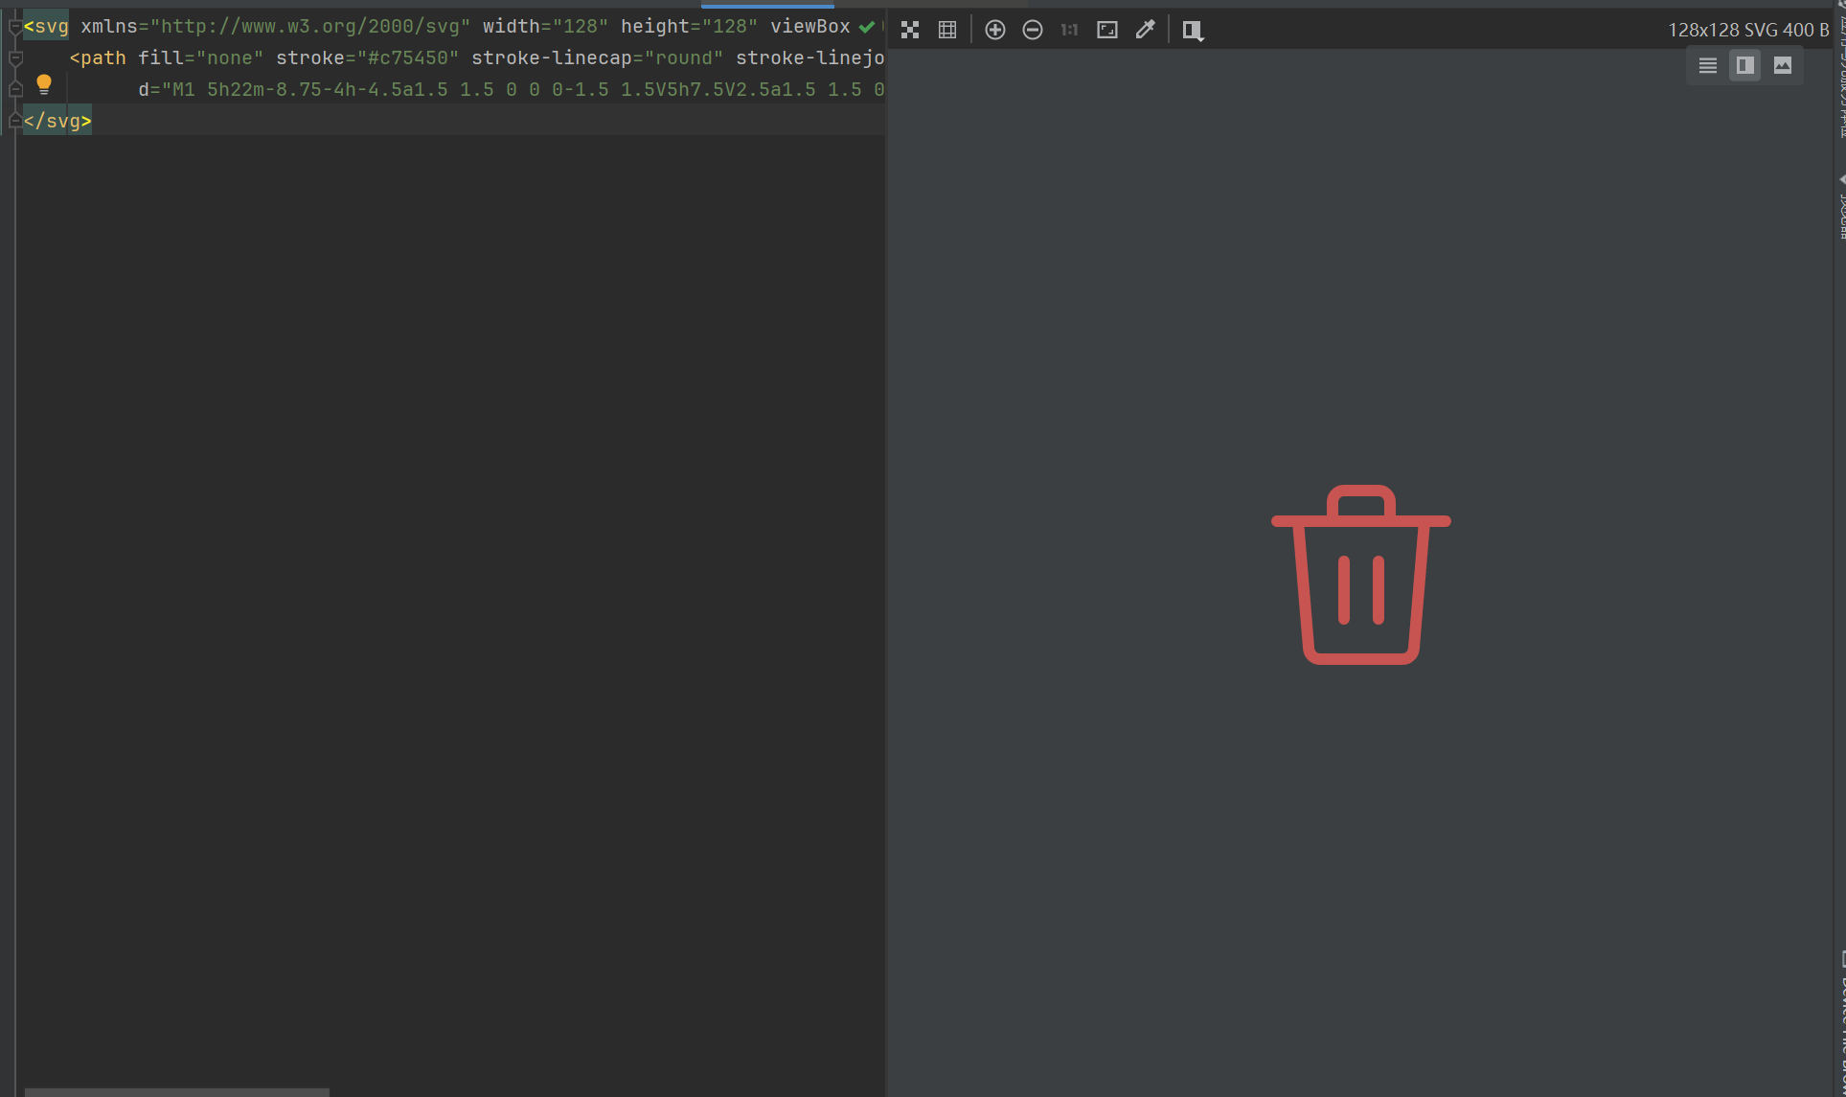Reset preview to actual size 1:1
Screen dimensions: 1846x1097
tap(1070, 30)
